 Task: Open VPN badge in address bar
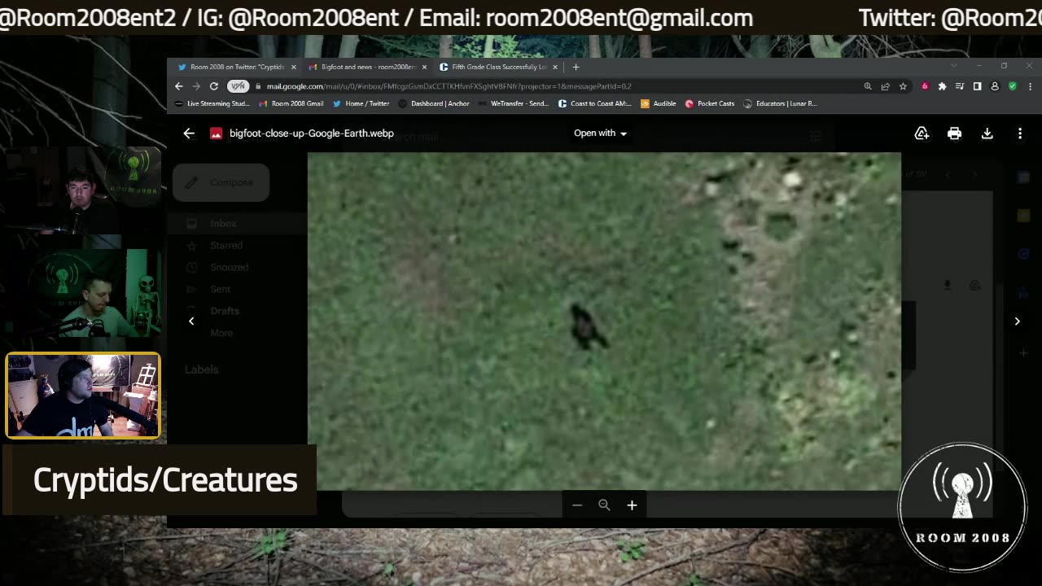238,86
